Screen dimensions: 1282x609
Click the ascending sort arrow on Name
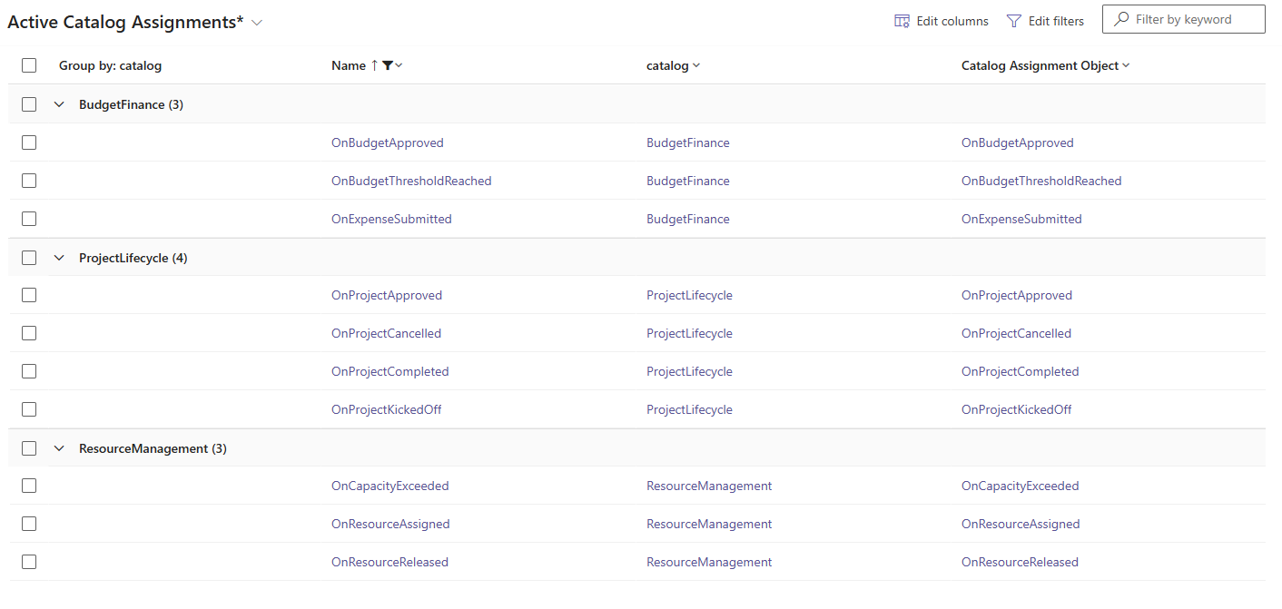click(374, 65)
